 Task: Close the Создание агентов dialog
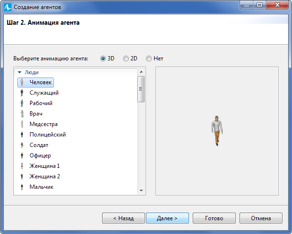tap(277, 5)
